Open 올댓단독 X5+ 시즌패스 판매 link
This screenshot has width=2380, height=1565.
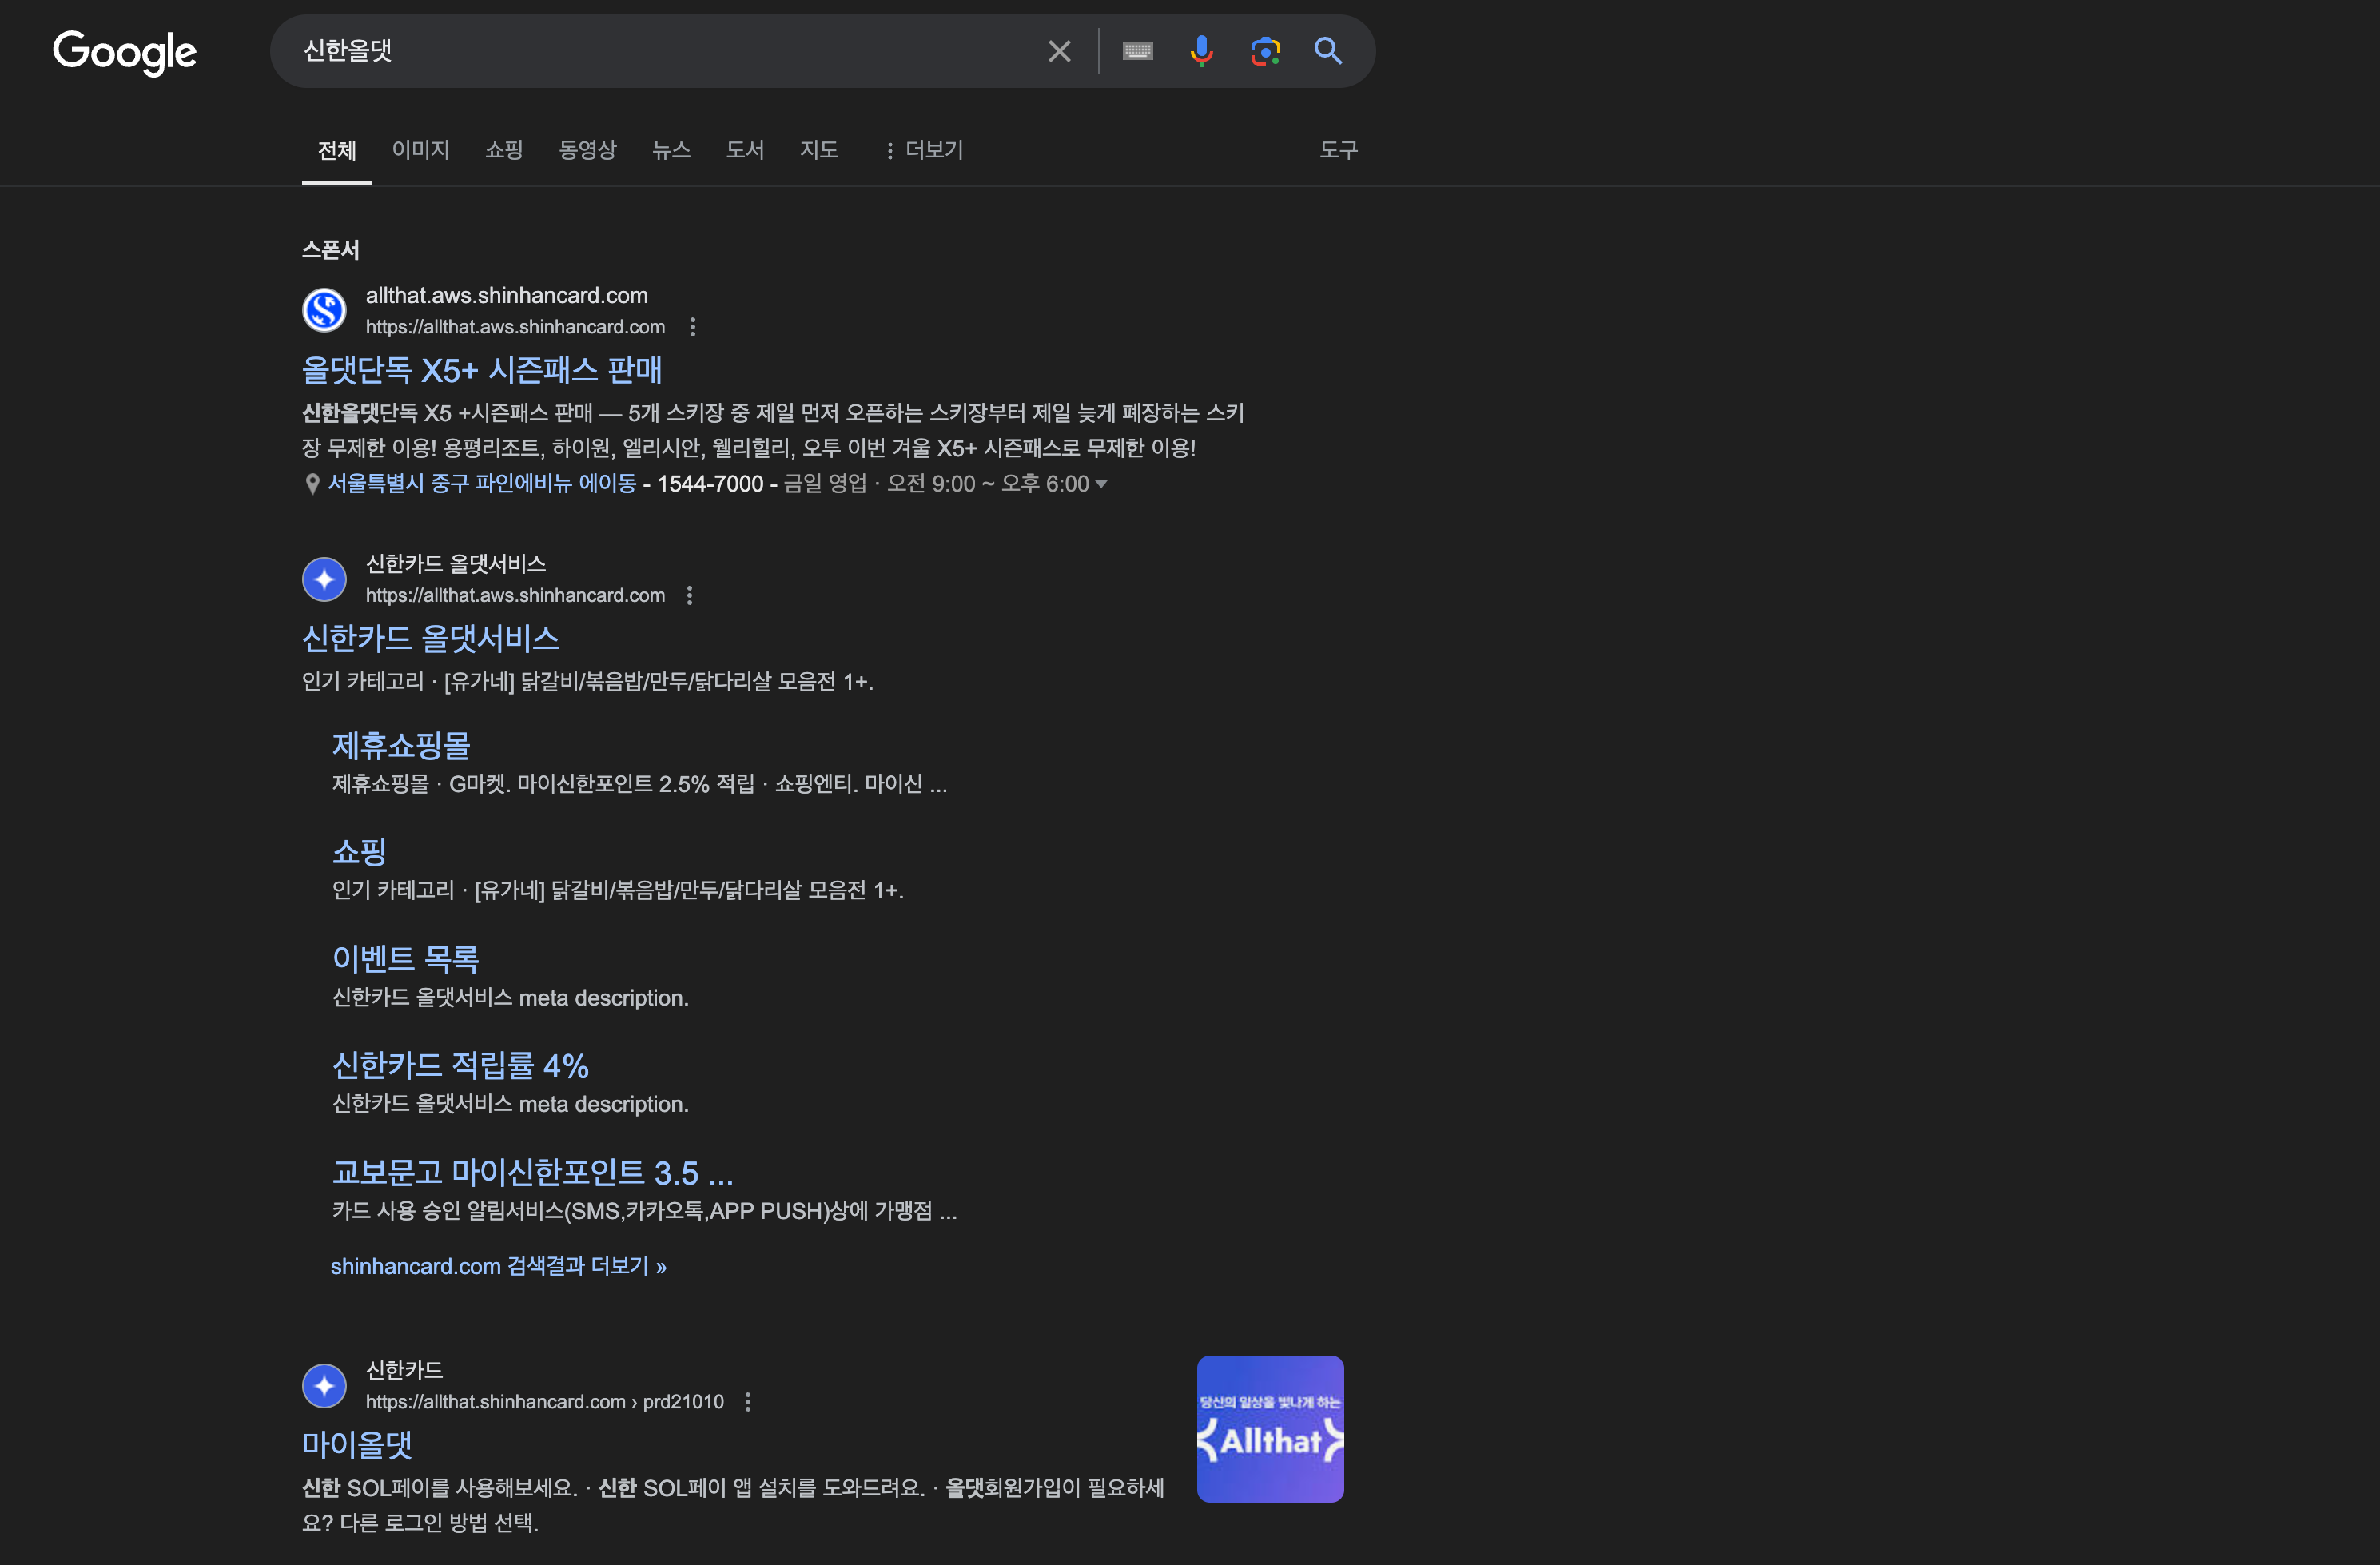point(481,371)
